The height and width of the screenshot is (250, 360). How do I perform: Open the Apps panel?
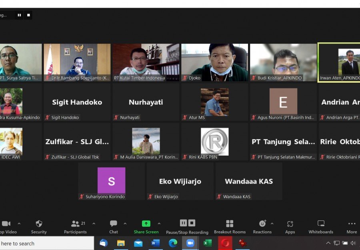point(290,224)
